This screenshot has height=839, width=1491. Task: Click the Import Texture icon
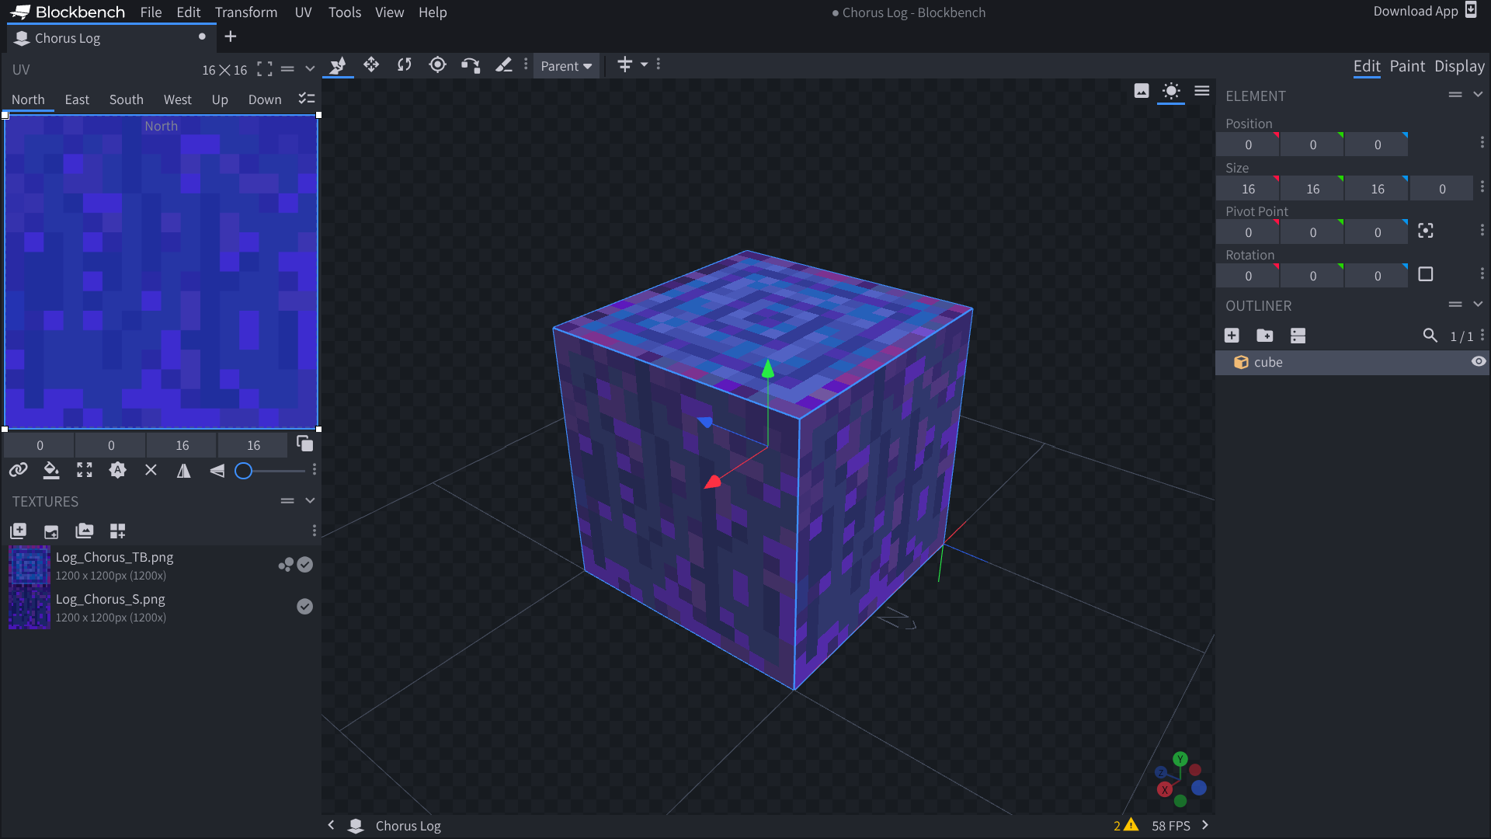tap(18, 531)
